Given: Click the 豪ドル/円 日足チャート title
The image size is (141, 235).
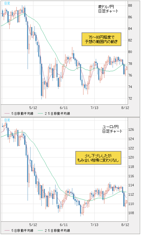Looking at the screenshot, I should (108, 9).
